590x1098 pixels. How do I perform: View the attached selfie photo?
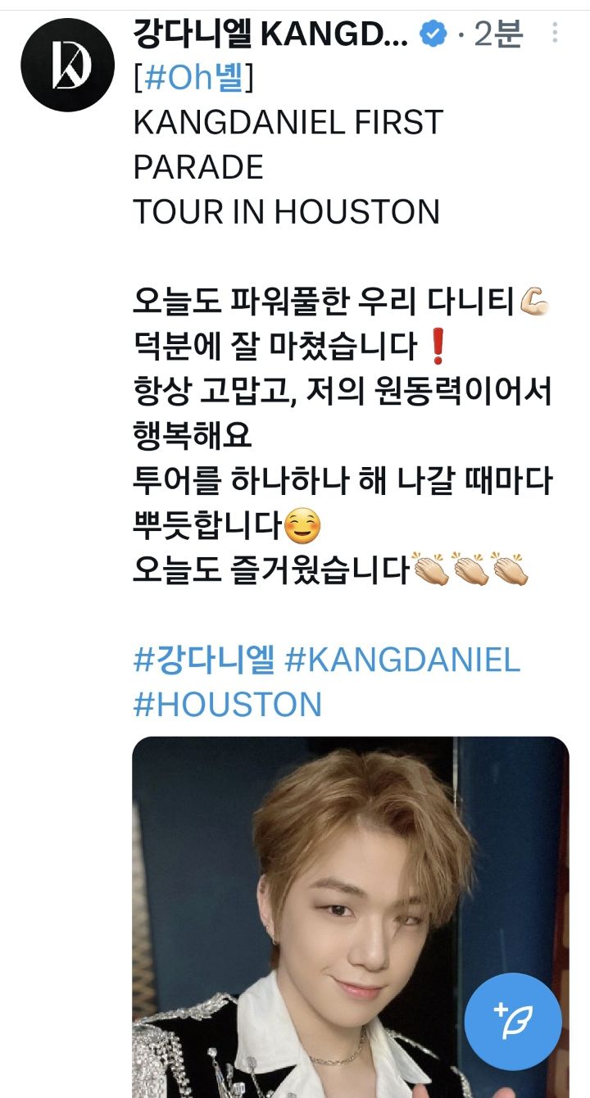(351, 918)
